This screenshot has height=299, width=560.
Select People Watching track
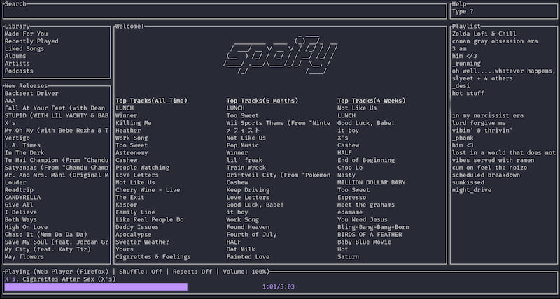point(143,168)
